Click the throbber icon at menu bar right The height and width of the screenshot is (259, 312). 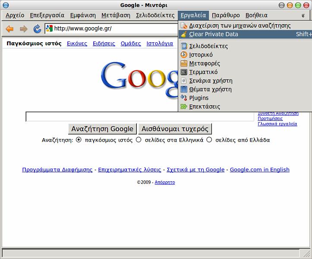tap(303, 16)
